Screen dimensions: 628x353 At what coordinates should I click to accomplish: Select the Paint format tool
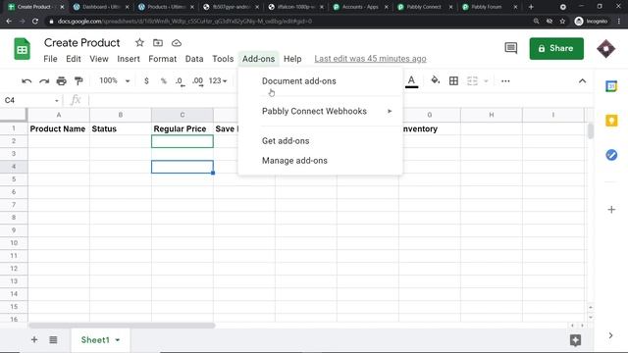click(x=78, y=81)
